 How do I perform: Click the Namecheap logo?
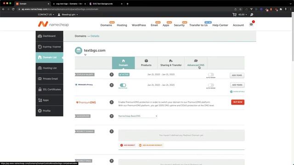coord(53,24)
